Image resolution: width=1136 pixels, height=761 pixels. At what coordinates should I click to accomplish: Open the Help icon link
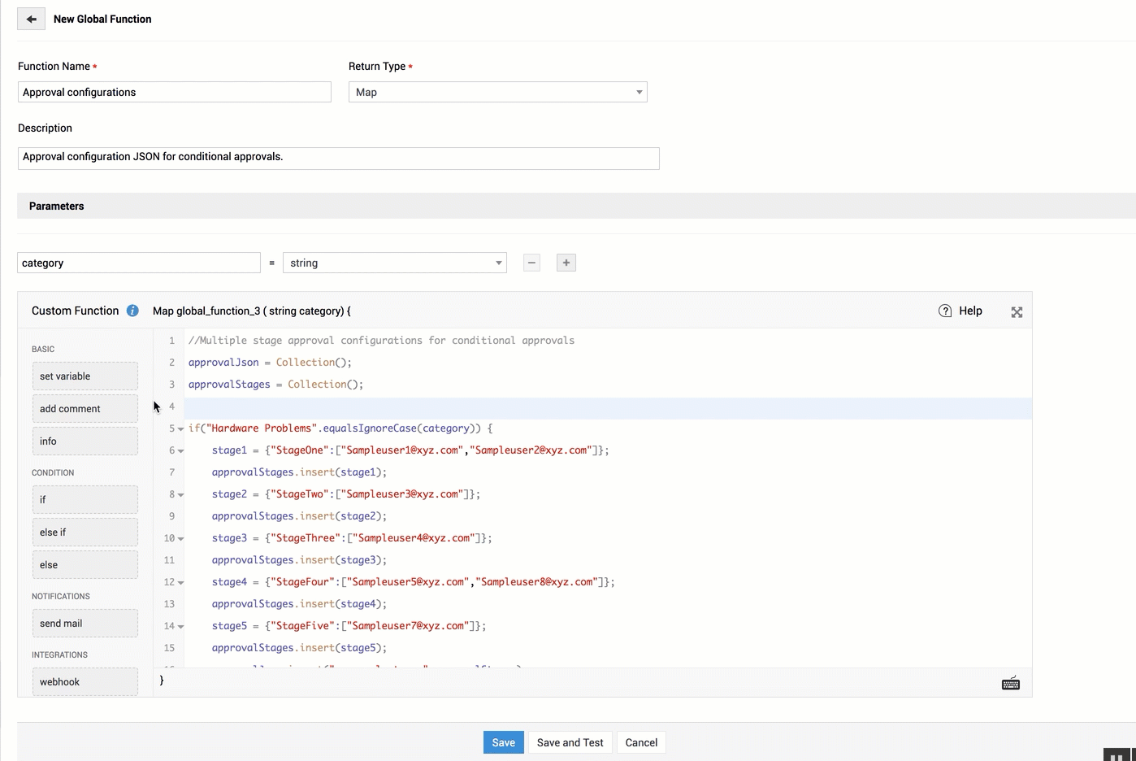945,311
